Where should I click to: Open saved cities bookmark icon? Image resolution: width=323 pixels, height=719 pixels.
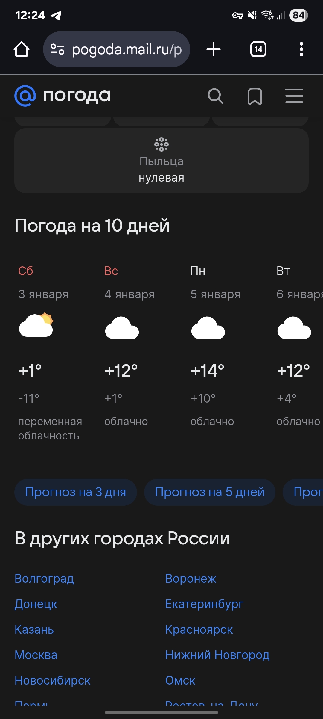pyautogui.click(x=255, y=96)
